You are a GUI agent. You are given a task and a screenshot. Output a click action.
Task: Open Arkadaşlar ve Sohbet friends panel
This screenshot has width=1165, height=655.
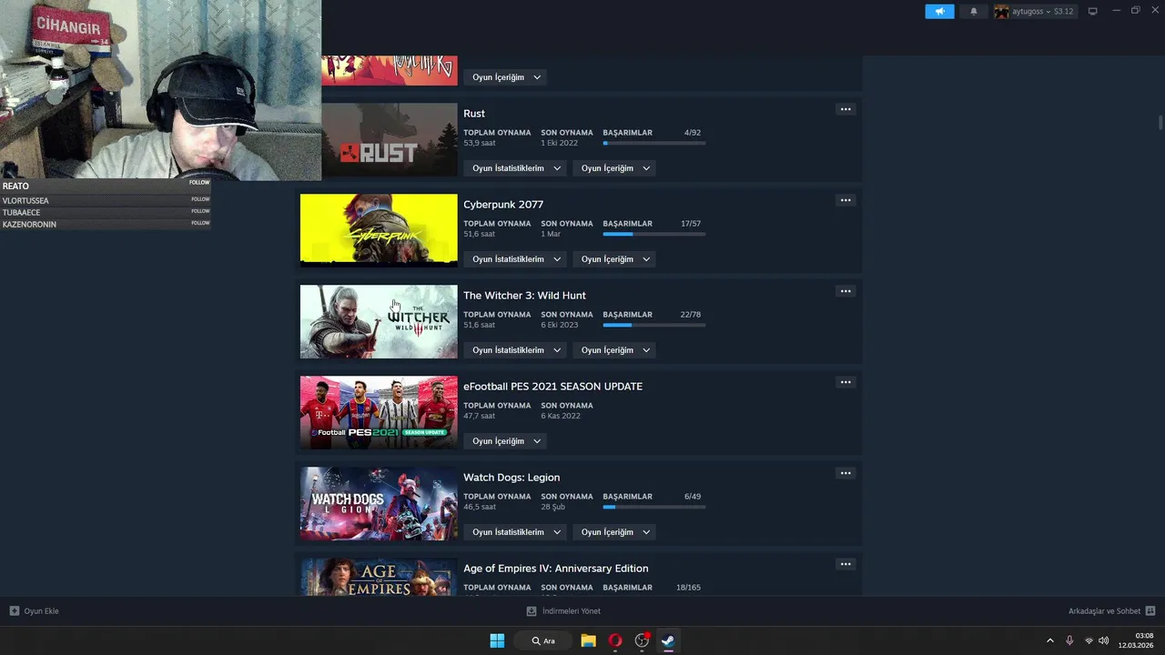click(1111, 611)
